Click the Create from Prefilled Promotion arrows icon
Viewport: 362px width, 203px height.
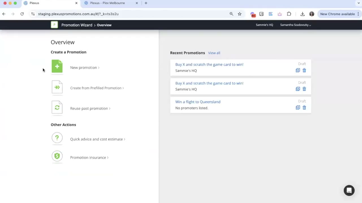coord(57,87)
